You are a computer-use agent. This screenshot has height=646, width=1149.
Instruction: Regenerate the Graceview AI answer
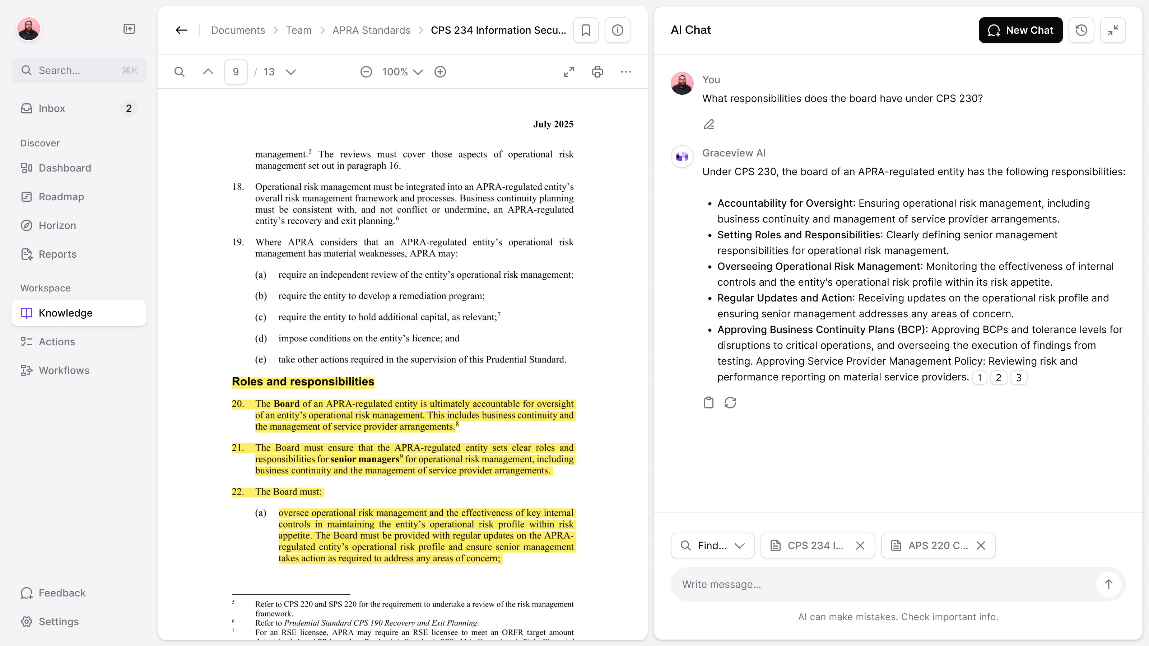[x=730, y=403]
